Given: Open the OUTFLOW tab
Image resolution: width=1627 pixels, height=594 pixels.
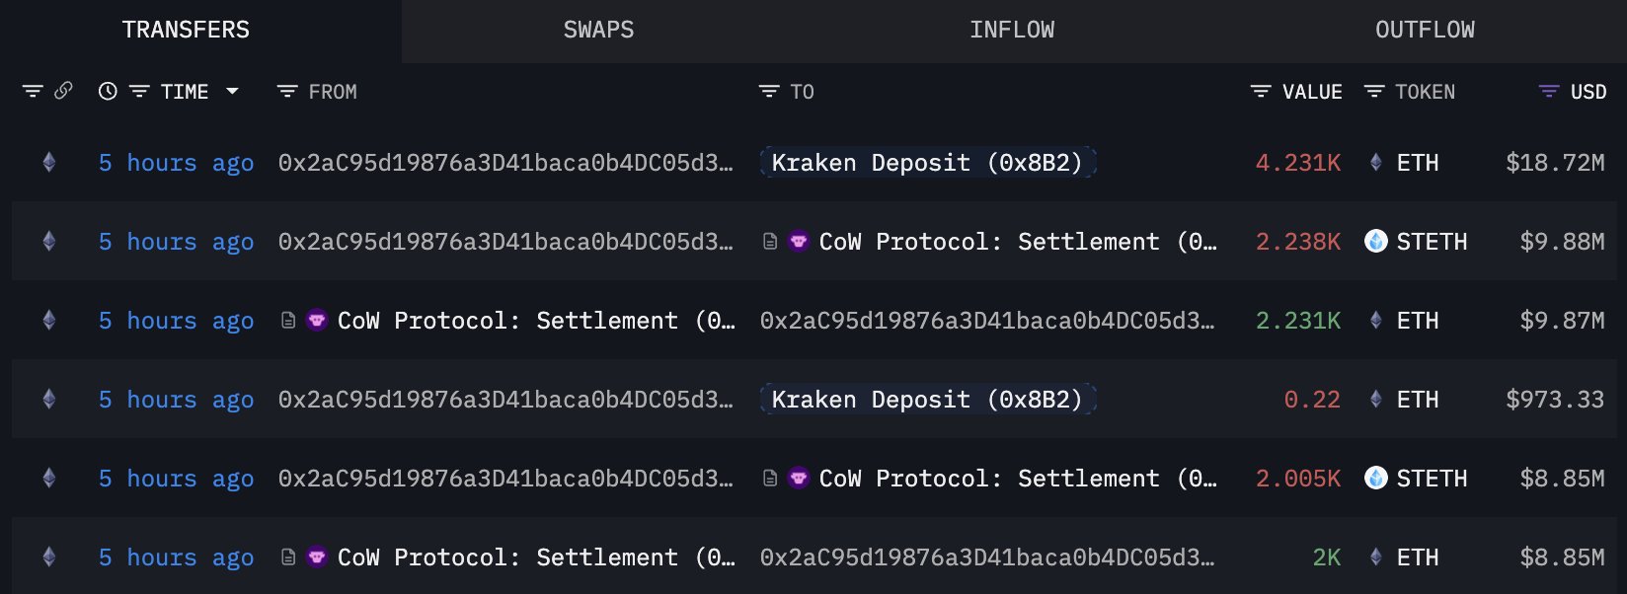Looking at the screenshot, I should (x=1425, y=30).
